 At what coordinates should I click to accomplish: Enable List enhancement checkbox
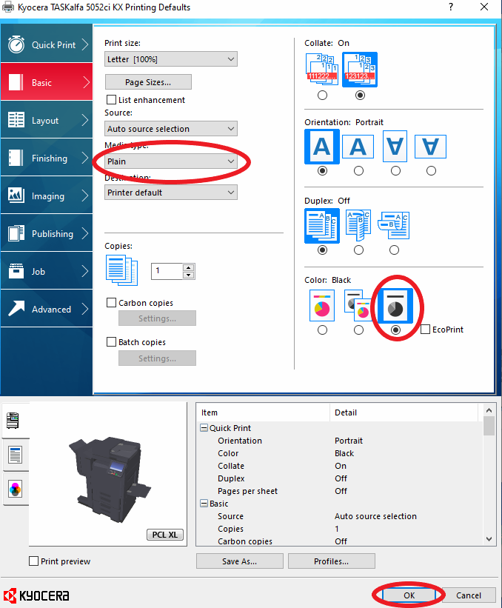coord(111,100)
